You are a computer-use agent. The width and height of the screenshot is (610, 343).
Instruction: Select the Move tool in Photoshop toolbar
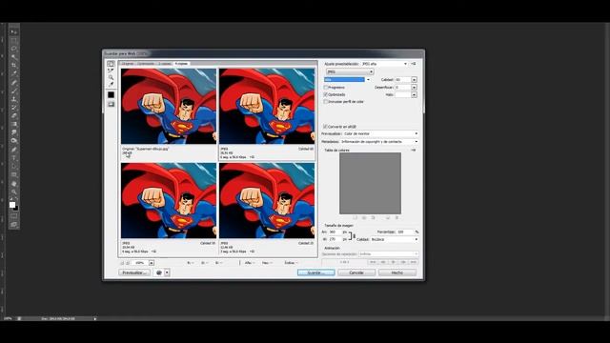click(13, 31)
